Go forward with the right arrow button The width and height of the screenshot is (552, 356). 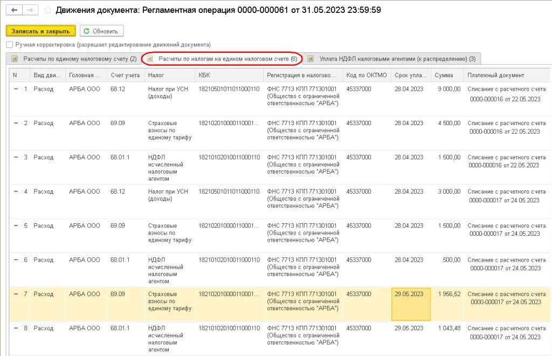pos(30,10)
